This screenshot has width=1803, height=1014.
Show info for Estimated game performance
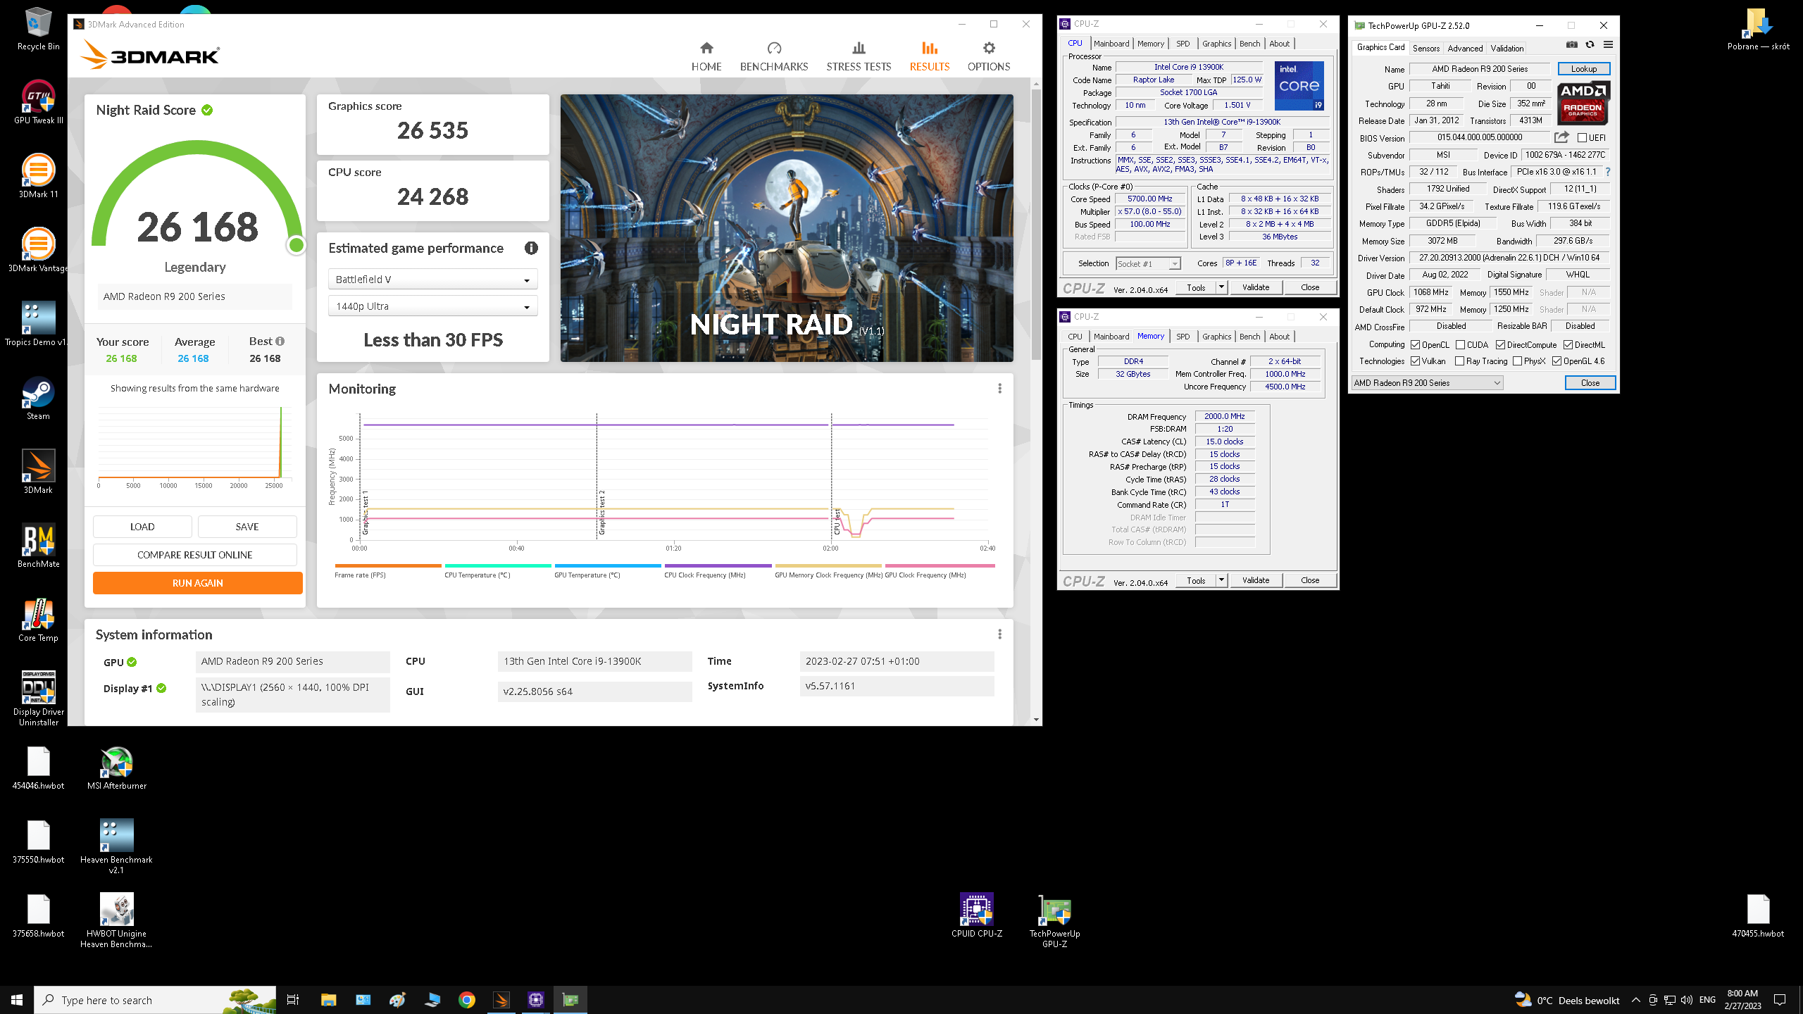tap(531, 248)
